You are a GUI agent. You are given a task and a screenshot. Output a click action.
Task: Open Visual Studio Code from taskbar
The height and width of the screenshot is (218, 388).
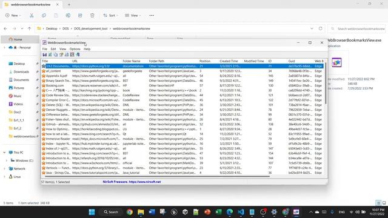pyautogui.click(x=241, y=212)
